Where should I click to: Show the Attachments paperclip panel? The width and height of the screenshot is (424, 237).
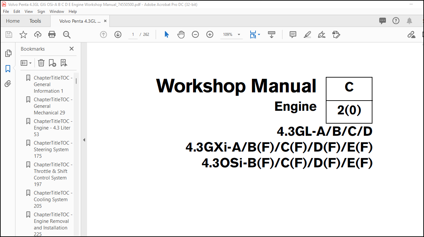pyautogui.click(x=8, y=84)
